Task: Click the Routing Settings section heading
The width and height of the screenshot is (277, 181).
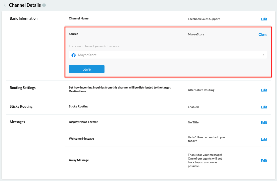Action: (x=22, y=88)
